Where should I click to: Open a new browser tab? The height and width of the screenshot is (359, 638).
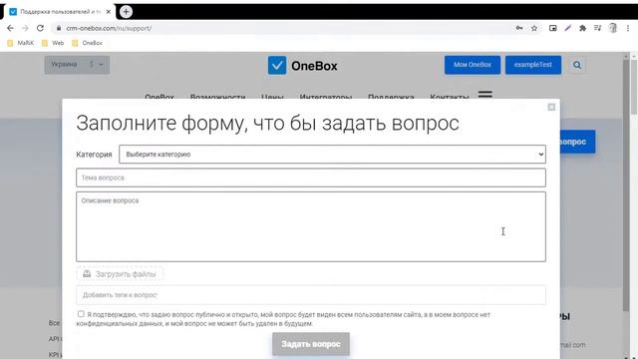point(126,12)
